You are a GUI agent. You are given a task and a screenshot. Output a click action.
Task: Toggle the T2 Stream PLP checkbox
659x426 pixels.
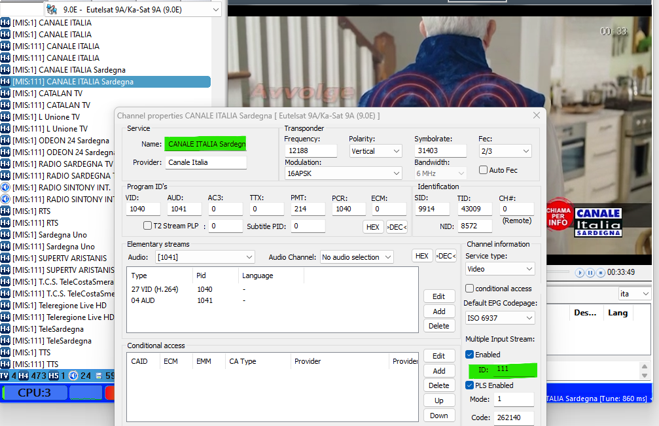click(x=147, y=226)
